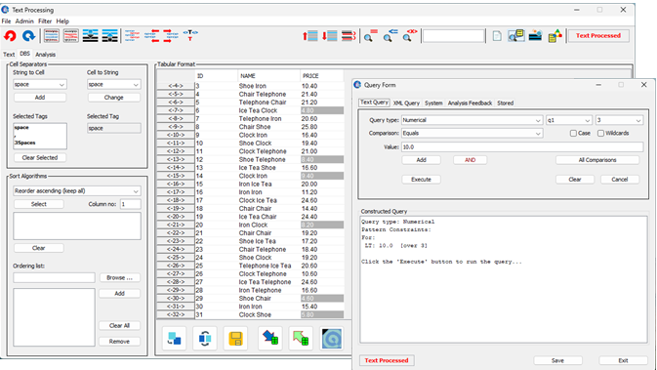Screen dimensions: 657x370
Task: Click the blue spiral icon below table
Action: (332, 338)
